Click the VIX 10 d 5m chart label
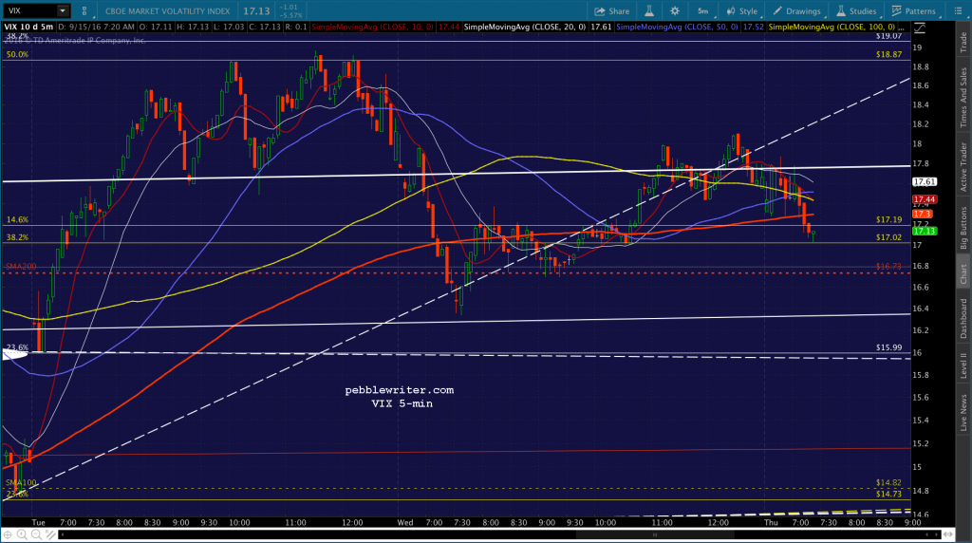972x543 pixels. coord(28,27)
